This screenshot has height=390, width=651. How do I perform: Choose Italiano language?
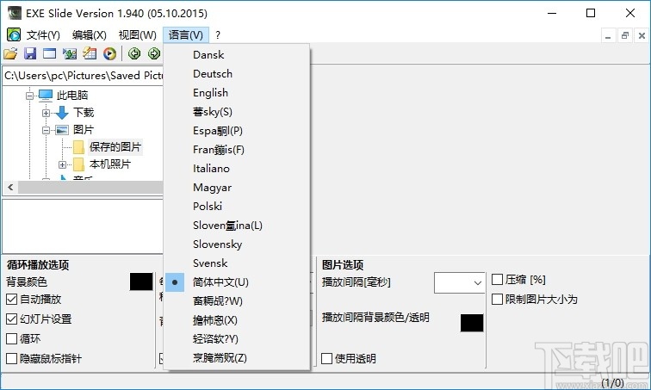(237, 169)
